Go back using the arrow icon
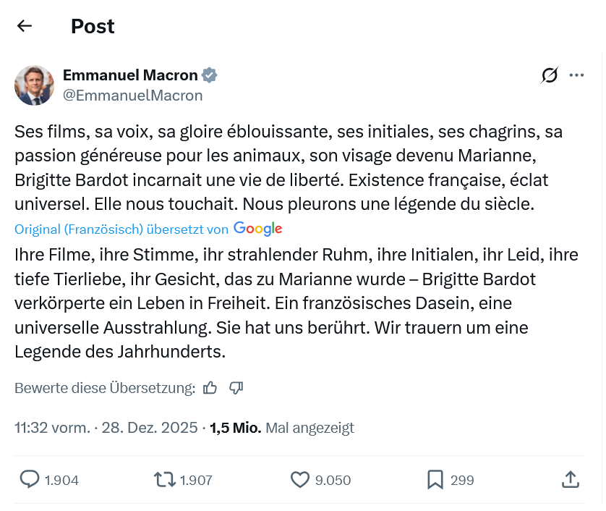 (25, 26)
